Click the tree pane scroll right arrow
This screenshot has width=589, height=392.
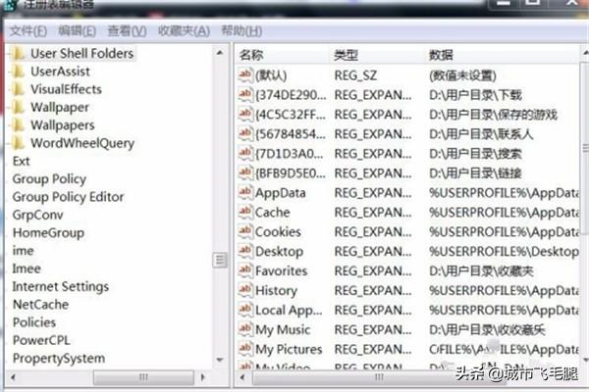pyautogui.click(x=203, y=377)
